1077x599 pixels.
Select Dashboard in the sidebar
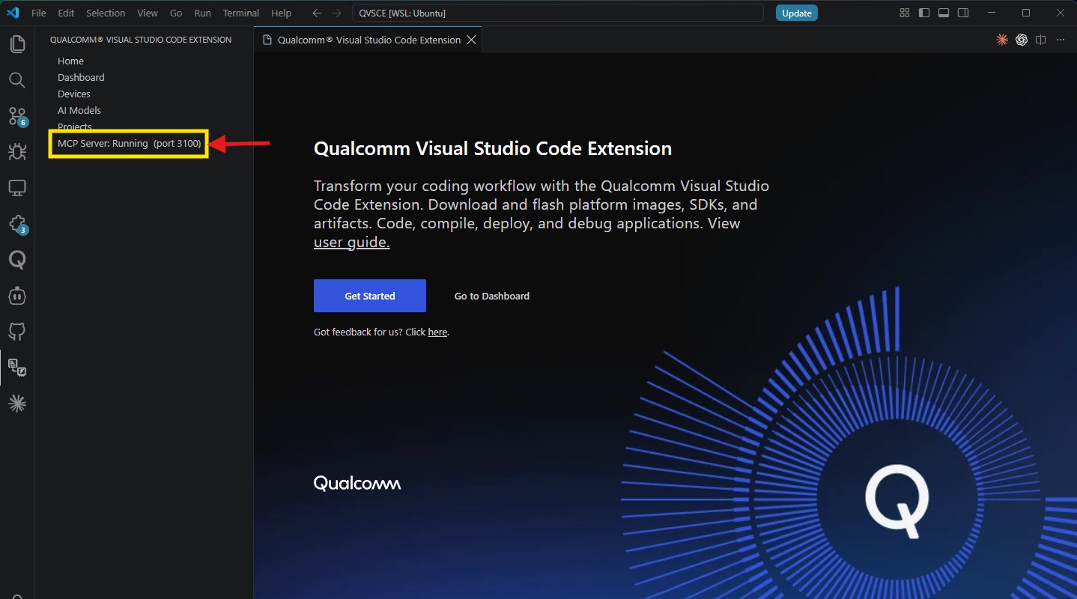coord(81,77)
